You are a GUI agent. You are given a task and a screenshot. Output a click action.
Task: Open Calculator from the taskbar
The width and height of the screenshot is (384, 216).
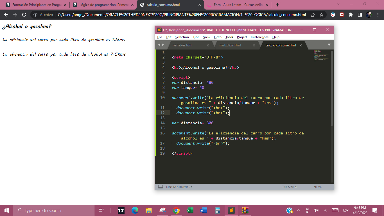tap(218, 210)
